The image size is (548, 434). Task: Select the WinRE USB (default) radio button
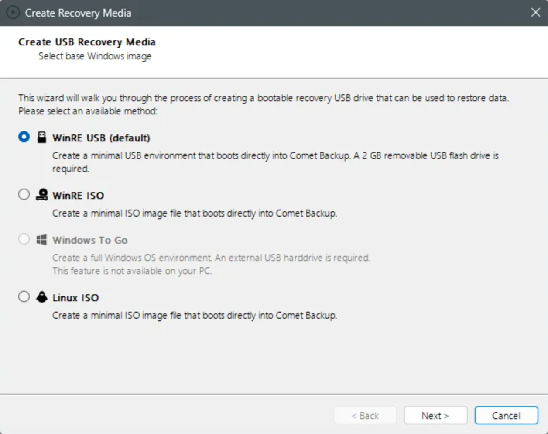[x=24, y=137]
